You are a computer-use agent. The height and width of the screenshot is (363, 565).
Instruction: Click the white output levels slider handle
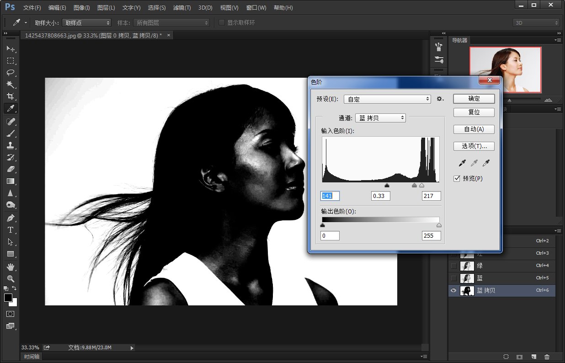click(439, 225)
